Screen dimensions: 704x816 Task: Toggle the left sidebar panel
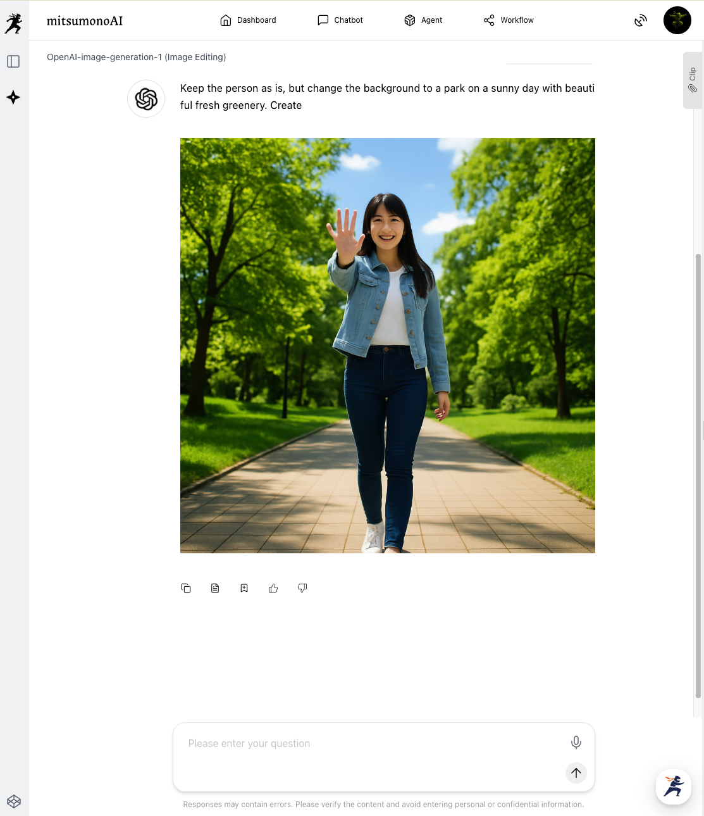13,61
